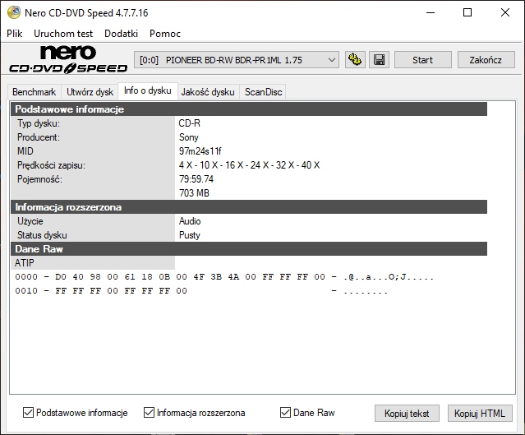Click the Typ dysku label

tap(39, 123)
